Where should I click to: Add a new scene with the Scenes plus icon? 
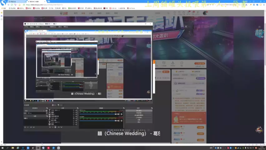25,127
